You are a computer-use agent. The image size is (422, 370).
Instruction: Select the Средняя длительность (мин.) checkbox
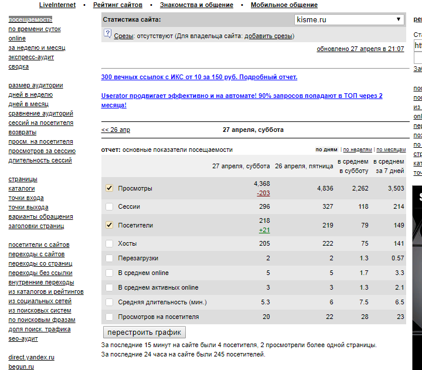[109, 302]
